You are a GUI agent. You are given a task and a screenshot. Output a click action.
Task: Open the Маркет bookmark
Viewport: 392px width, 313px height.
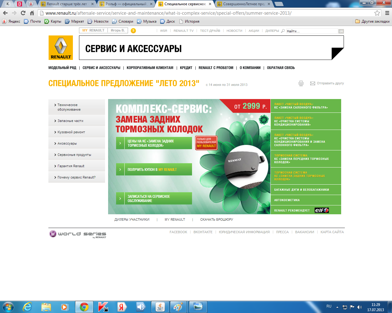[x=74, y=21]
